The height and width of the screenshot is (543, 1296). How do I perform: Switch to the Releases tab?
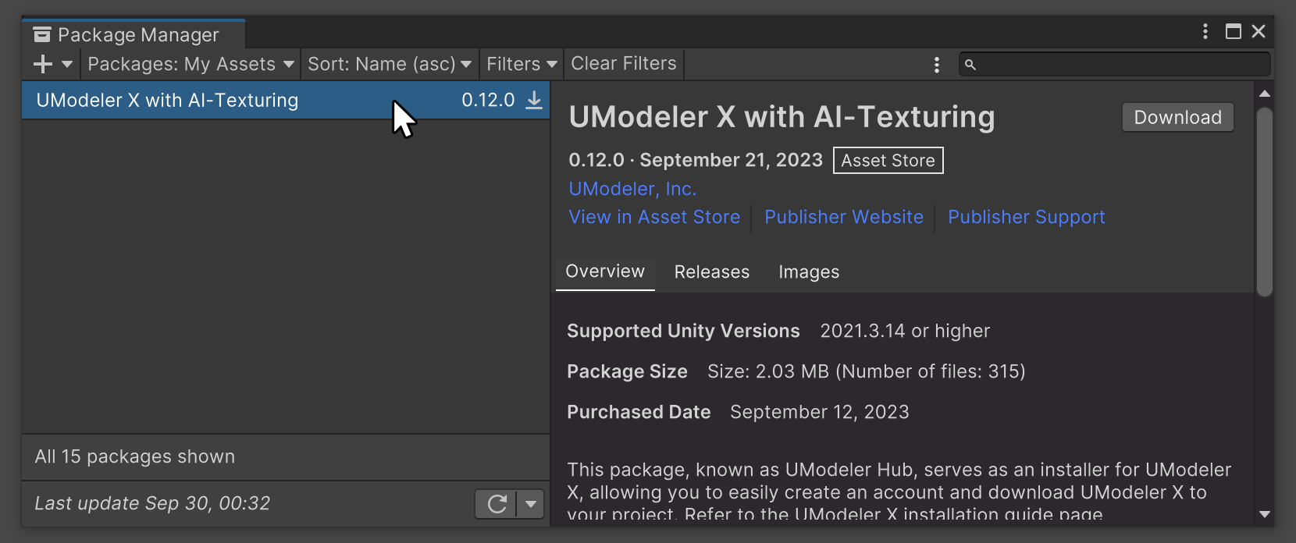pyautogui.click(x=711, y=272)
